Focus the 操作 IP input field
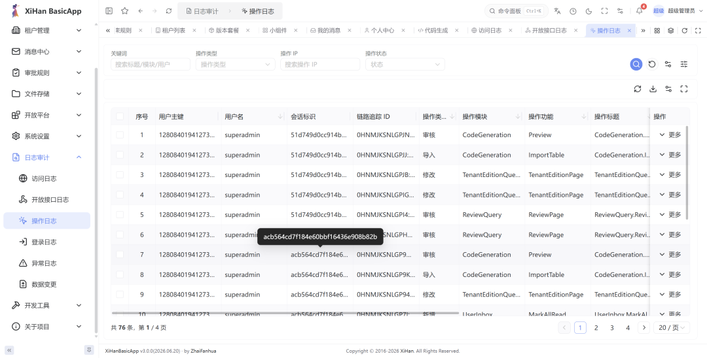The width and height of the screenshot is (707, 358). point(320,64)
